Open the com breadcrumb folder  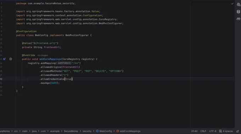pyautogui.click(x=43, y=131)
